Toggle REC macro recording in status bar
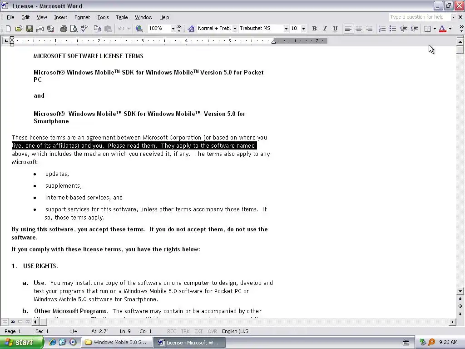The image size is (465, 349). pyautogui.click(x=171, y=331)
